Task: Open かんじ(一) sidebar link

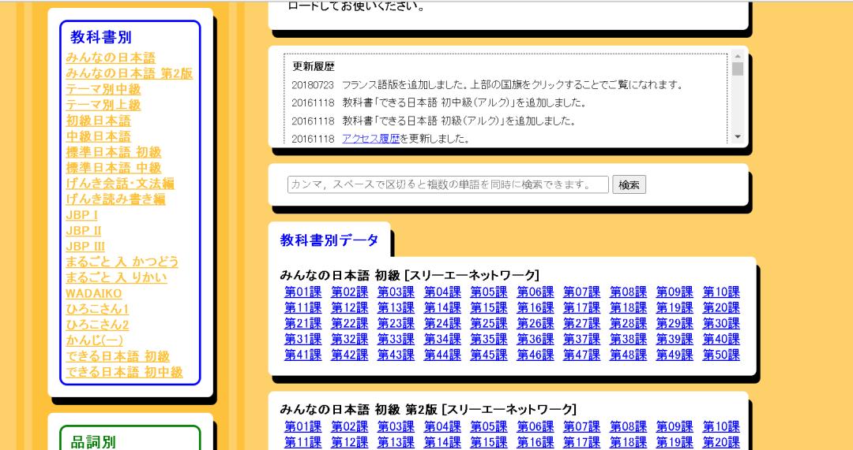Action: click(x=94, y=341)
